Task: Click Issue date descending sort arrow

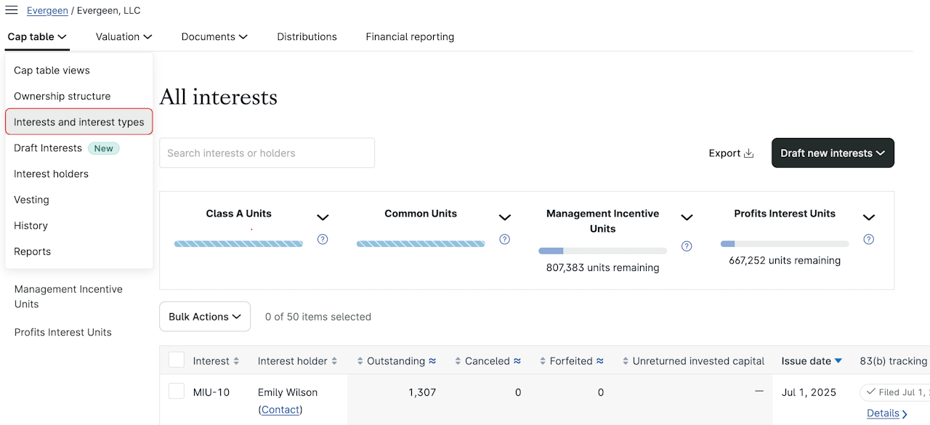Action: (x=838, y=361)
